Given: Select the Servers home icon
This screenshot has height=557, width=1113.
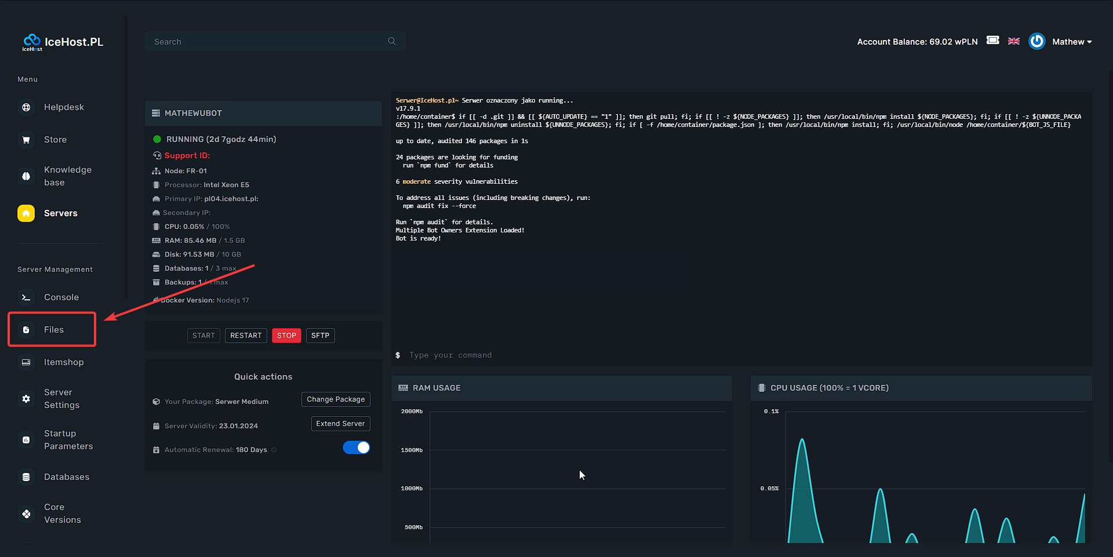Looking at the screenshot, I should (26, 213).
